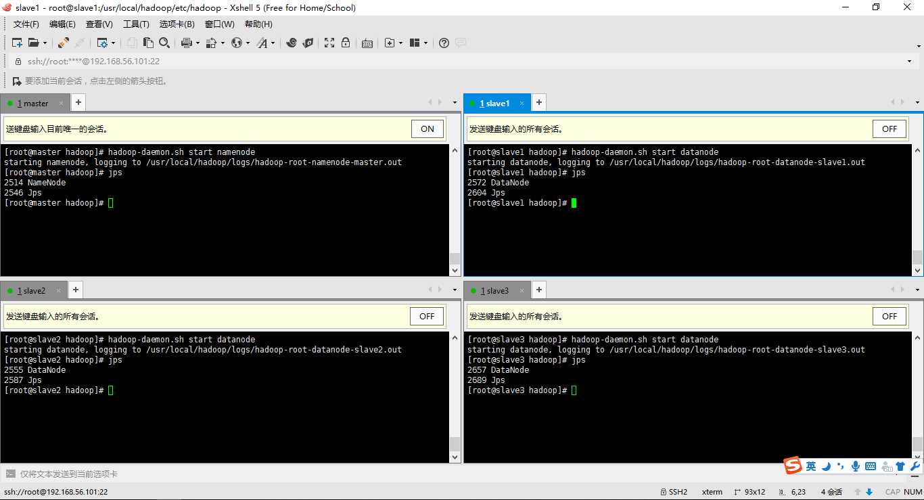Click the Send key sequence keyboard icon
This screenshot has height=500, width=924.
[x=367, y=43]
